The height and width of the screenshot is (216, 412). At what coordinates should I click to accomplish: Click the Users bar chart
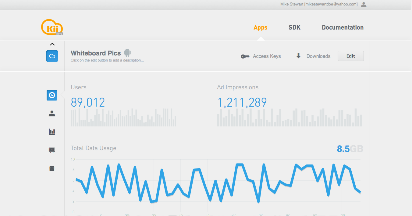click(123, 118)
